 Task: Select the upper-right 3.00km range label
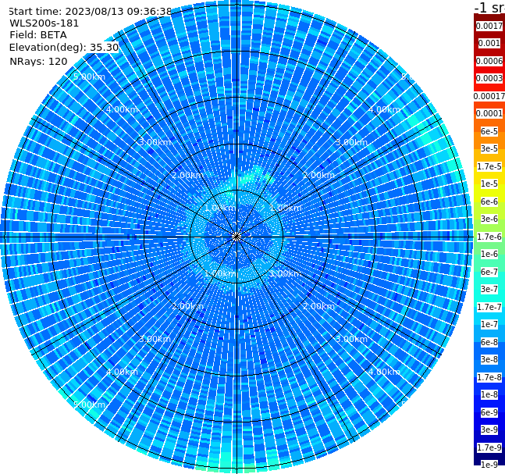coord(351,142)
